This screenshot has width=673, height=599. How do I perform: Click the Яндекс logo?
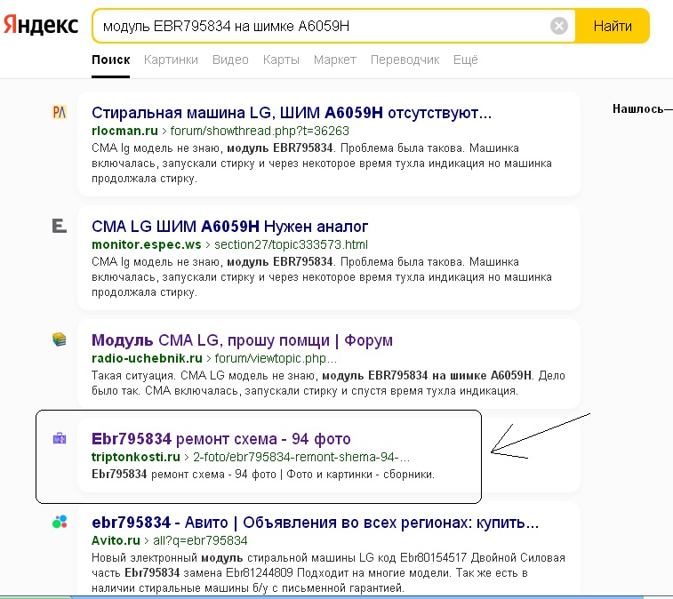coord(41,25)
